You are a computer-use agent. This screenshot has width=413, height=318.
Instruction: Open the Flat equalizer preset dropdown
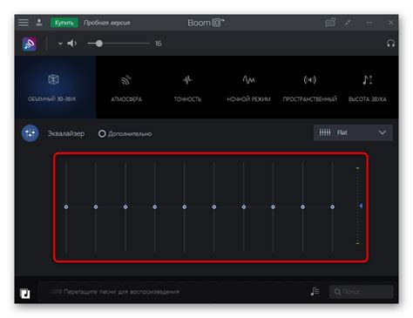pyautogui.click(x=353, y=132)
